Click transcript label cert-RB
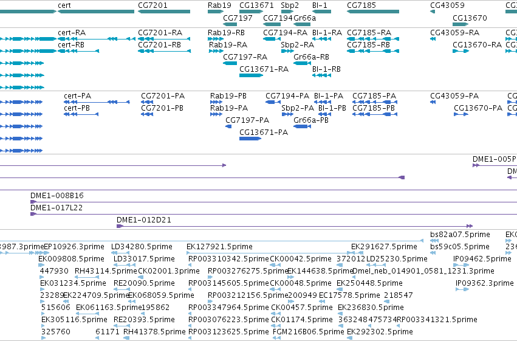 tap(71, 44)
